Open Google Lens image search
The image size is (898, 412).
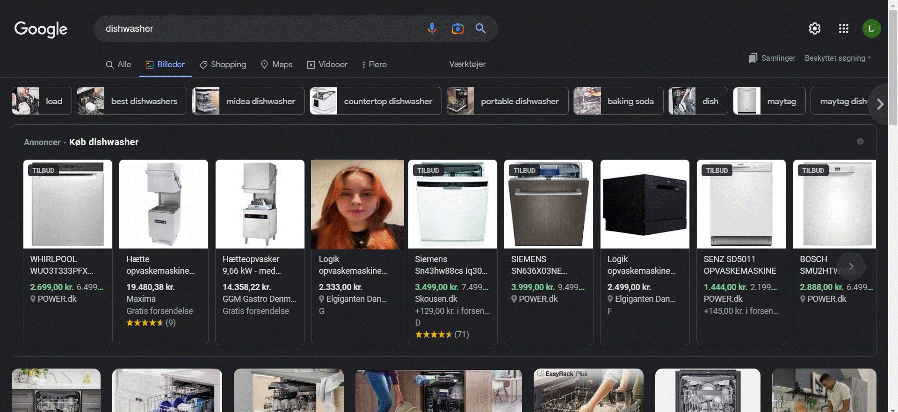pyautogui.click(x=457, y=29)
